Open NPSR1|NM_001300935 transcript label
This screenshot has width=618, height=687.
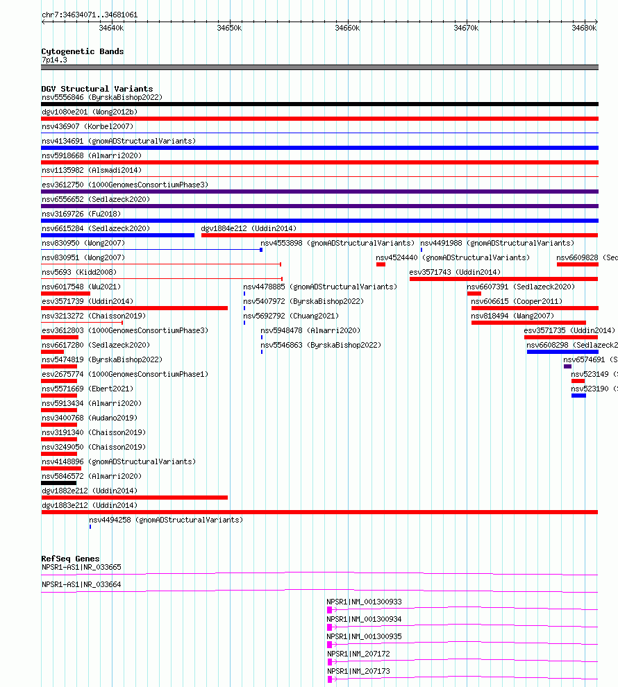click(x=364, y=636)
